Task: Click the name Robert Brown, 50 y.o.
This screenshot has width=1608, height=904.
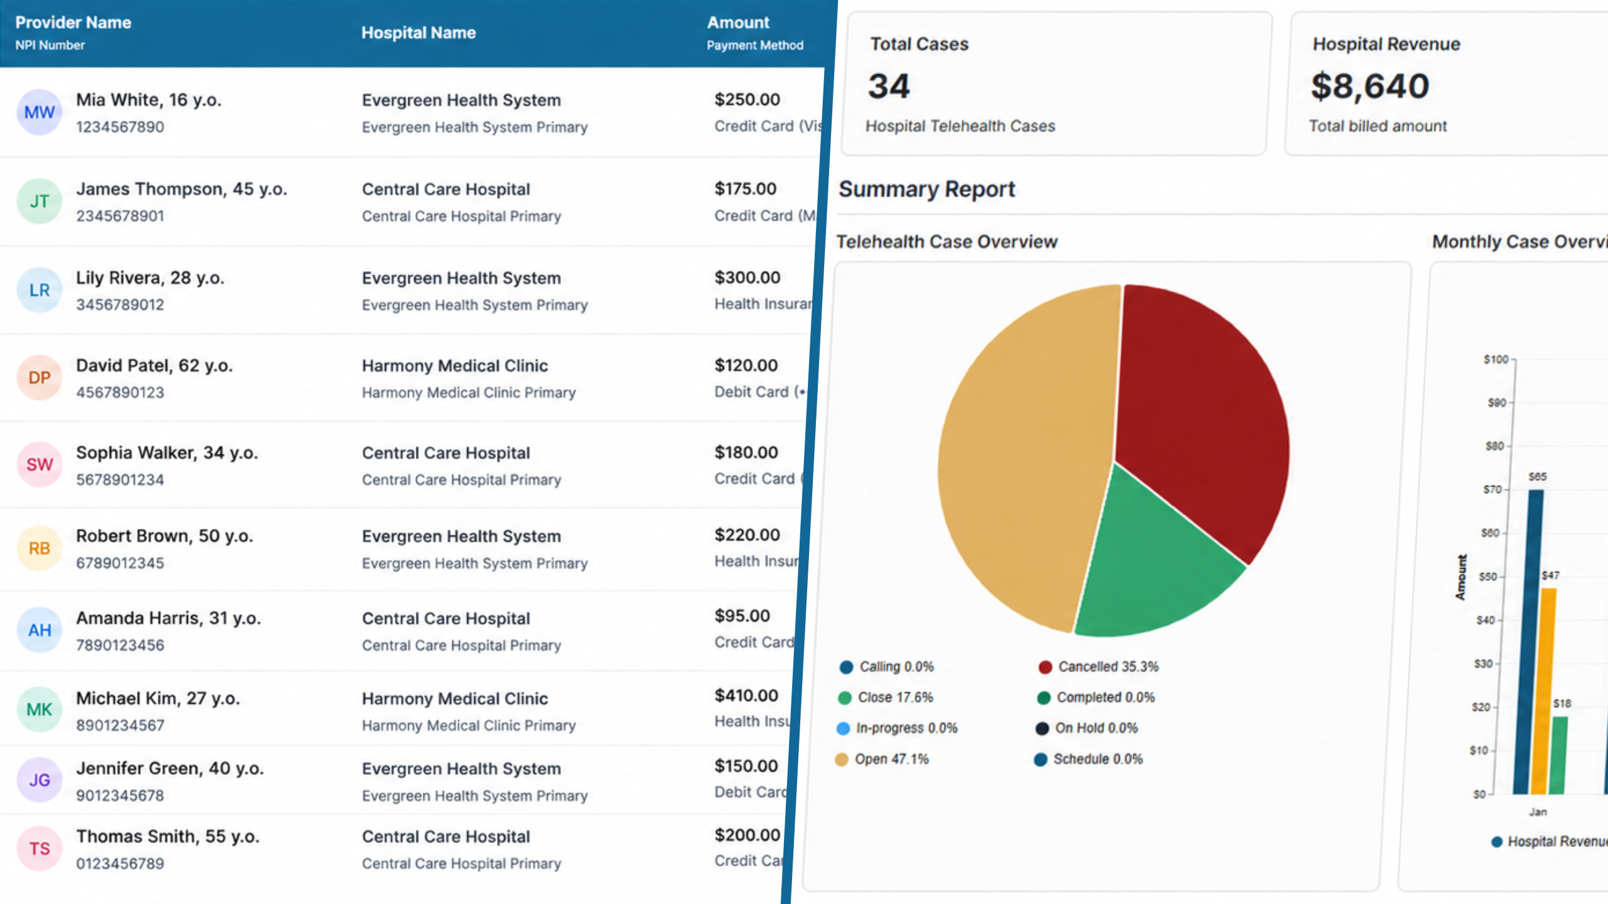Action: [165, 536]
